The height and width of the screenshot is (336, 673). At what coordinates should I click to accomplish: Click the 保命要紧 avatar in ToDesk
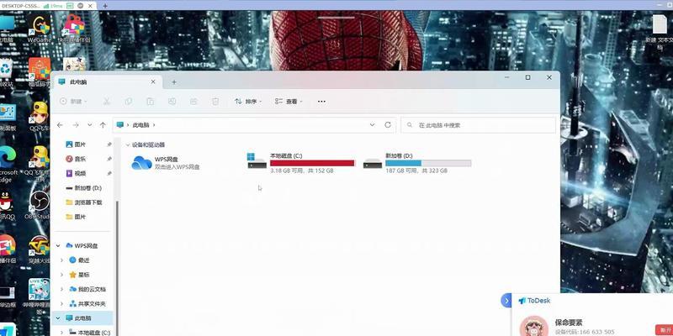point(534,327)
